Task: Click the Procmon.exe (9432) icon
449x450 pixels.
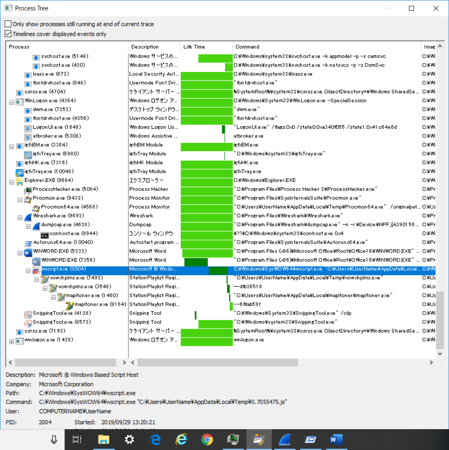Action: pos(28,199)
